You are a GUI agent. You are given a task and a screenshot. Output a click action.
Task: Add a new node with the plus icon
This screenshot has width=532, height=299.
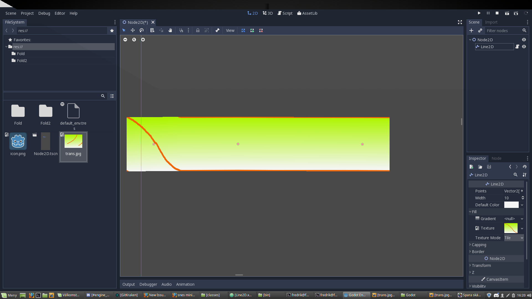[472, 30]
